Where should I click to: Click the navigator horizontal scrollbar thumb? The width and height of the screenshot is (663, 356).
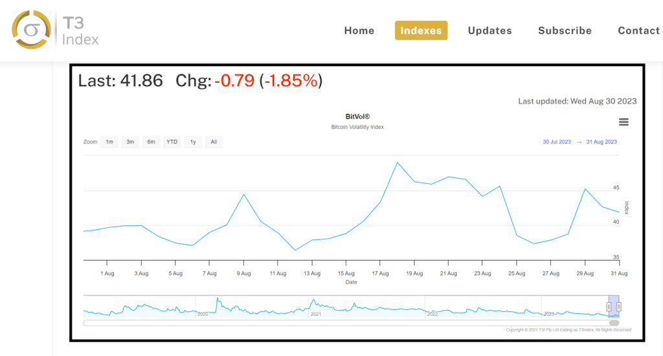point(614,323)
